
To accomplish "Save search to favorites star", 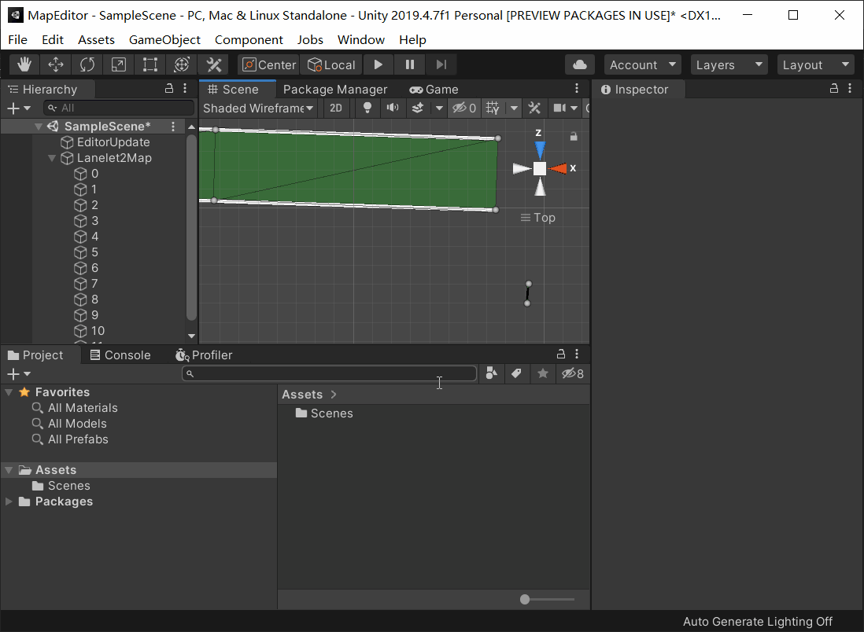I will click(543, 374).
